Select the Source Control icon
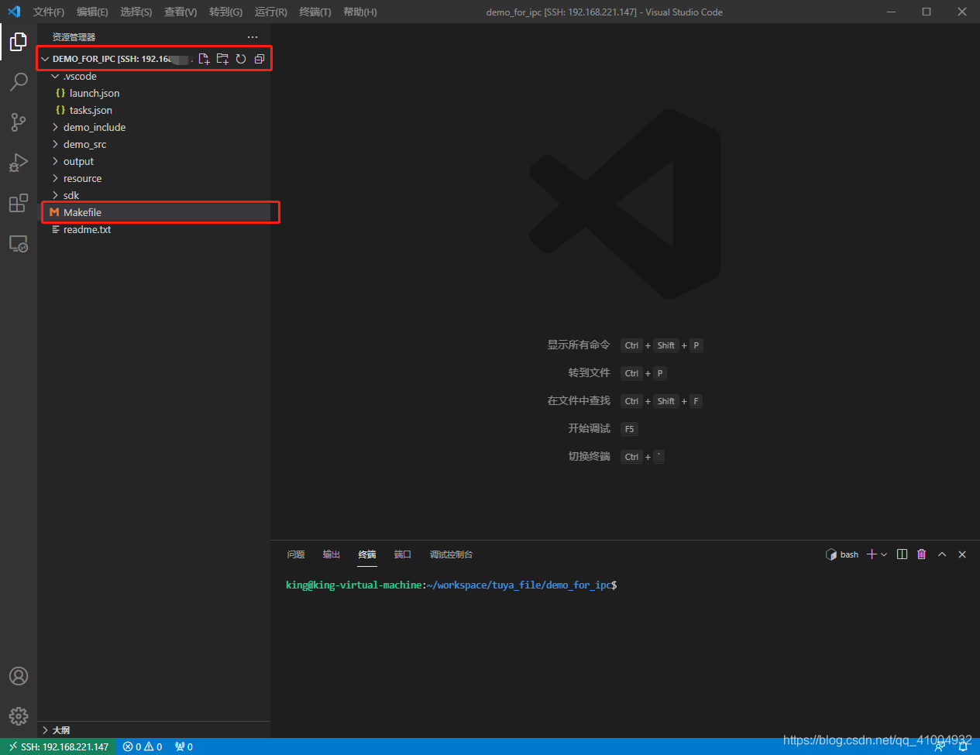This screenshot has width=980, height=755. pyautogui.click(x=18, y=122)
